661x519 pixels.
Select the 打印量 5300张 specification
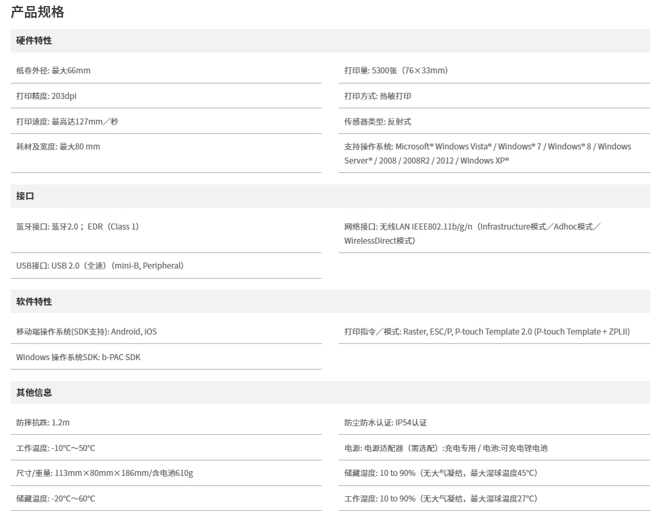396,71
